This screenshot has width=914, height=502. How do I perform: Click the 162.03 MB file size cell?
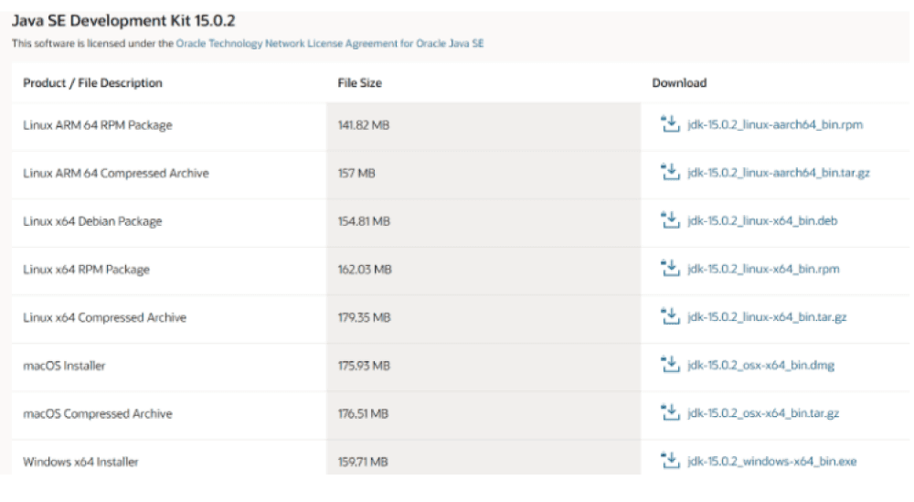pyautogui.click(x=484, y=270)
